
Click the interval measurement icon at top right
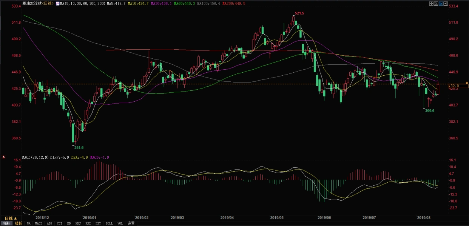[x=437, y=3]
